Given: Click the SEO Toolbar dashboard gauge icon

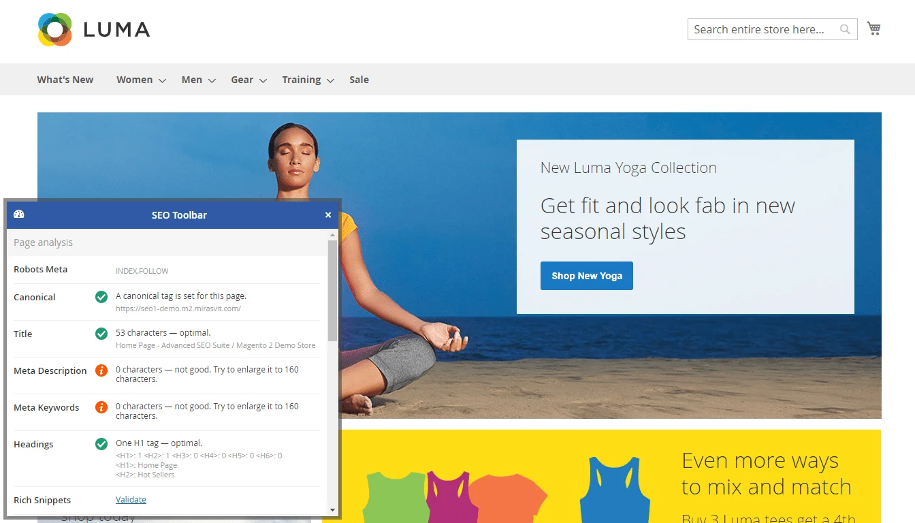Looking at the screenshot, I should click(19, 215).
